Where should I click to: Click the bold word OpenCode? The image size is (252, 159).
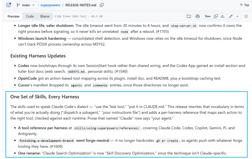point(28,78)
